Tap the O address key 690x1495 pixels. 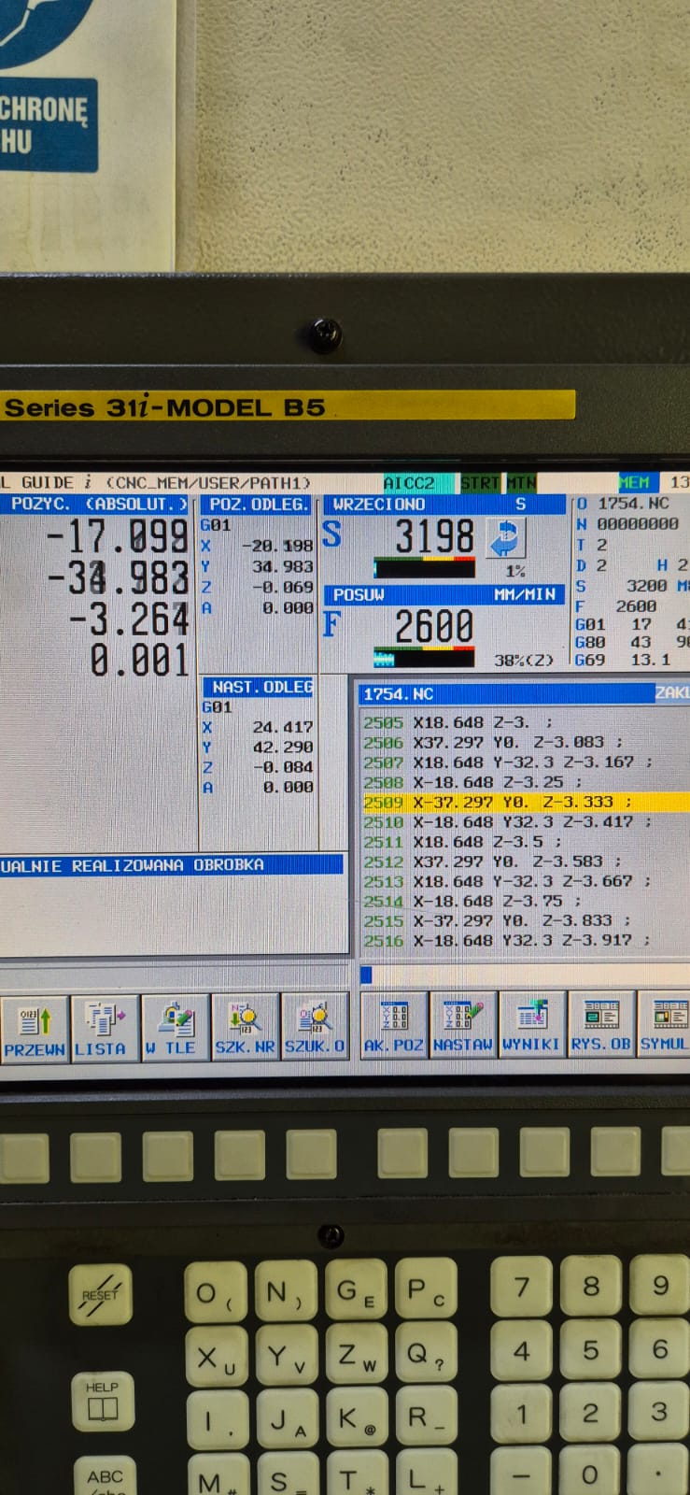(x=215, y=1293)
